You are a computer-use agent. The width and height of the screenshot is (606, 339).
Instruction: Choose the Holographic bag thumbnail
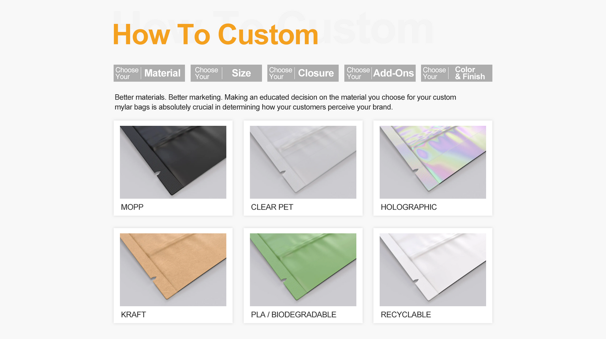tap(433, 162)
